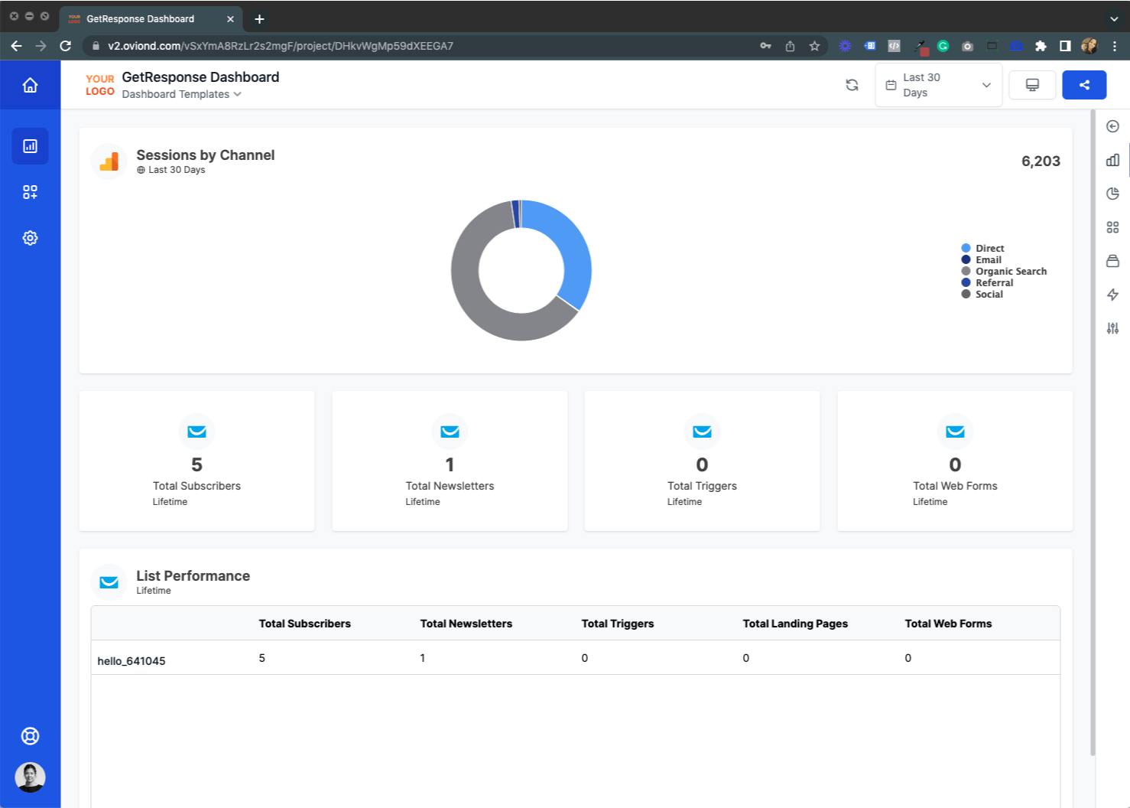Open a new browser tab
The width and height of the screenshot is (1130, 808).
coord(258,18)
